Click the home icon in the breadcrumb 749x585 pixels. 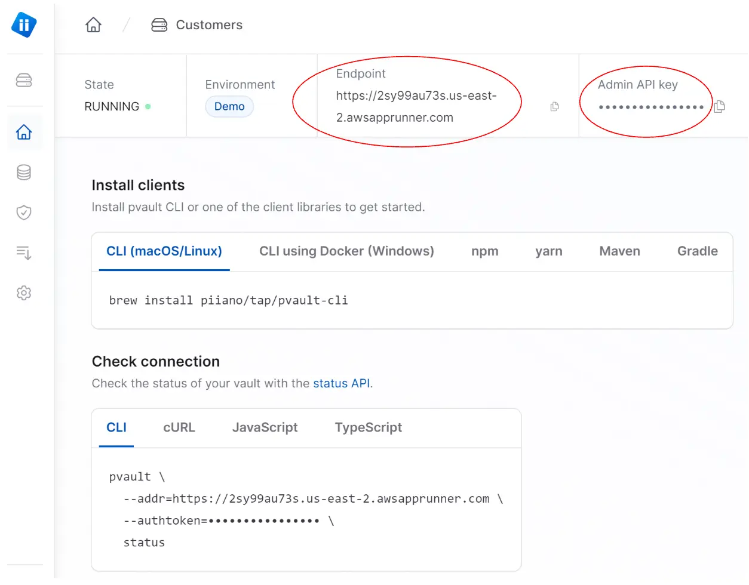pyautogui.click(x=93, y=24)
